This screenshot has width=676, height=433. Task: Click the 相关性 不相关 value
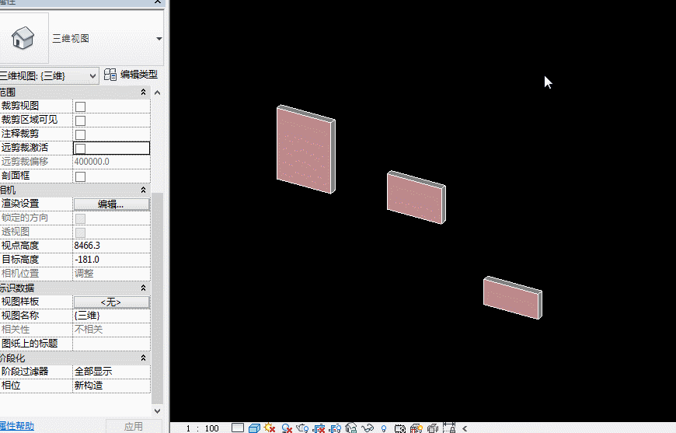tap(112, 330)
